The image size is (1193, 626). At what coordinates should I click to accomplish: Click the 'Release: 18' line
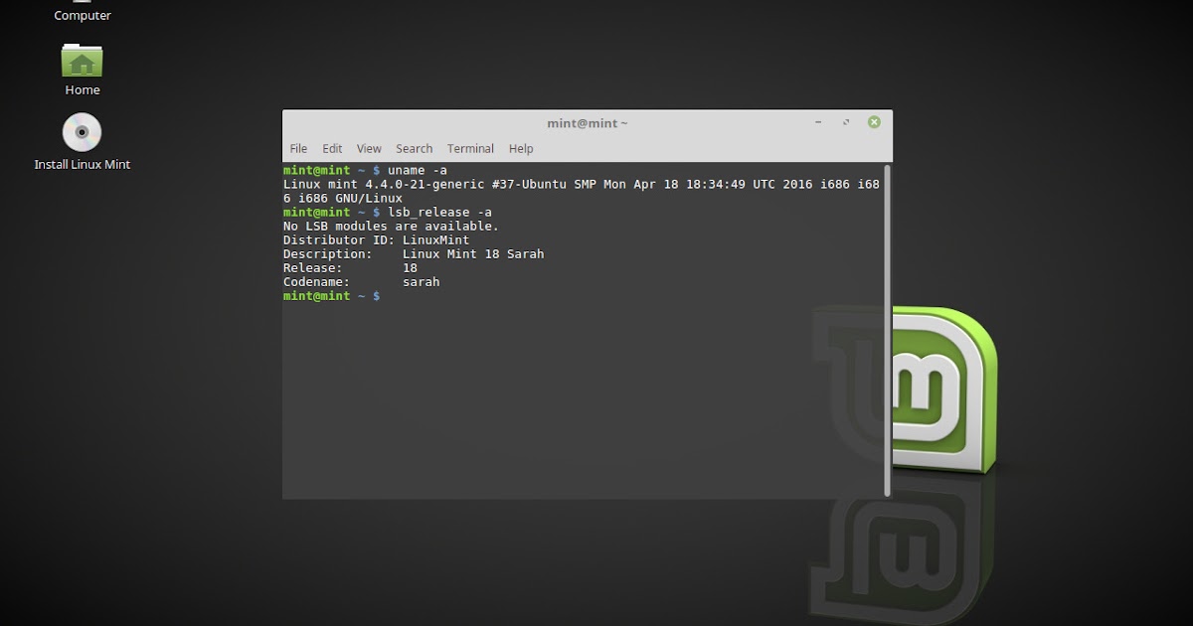[x=350, y=267]
